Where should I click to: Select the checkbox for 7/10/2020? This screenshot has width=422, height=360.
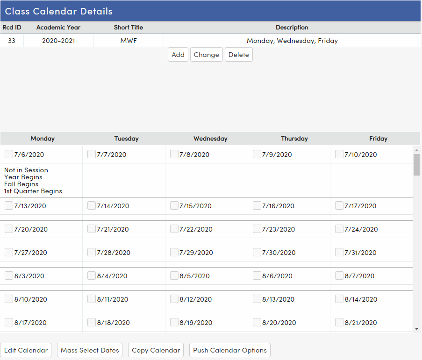coord(339,154)
